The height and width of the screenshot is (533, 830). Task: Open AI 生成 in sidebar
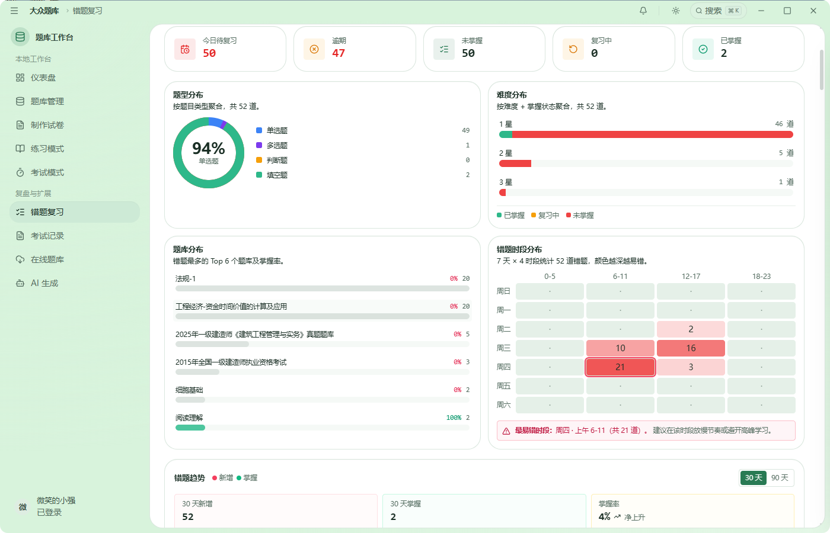[75, 283]
